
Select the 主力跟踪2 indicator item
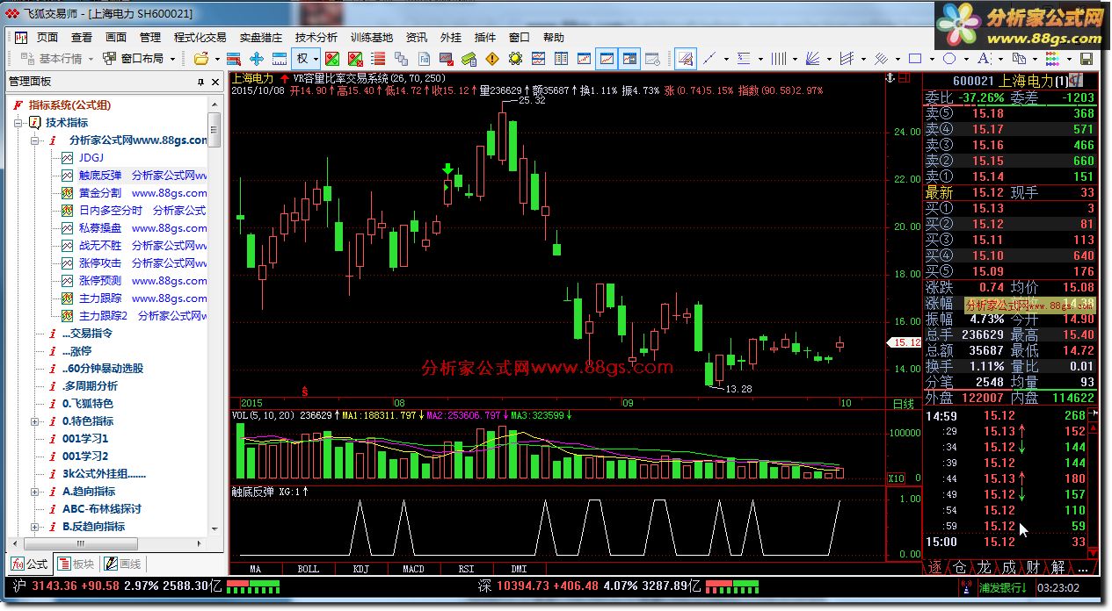[103, 316]
